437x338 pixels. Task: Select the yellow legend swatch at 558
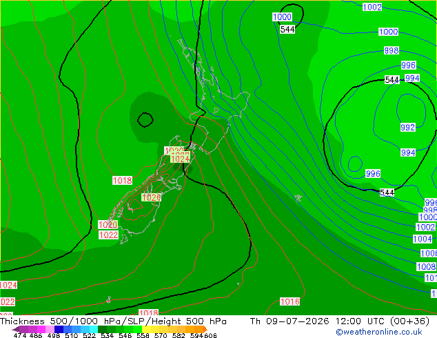[x=146, y=329]
